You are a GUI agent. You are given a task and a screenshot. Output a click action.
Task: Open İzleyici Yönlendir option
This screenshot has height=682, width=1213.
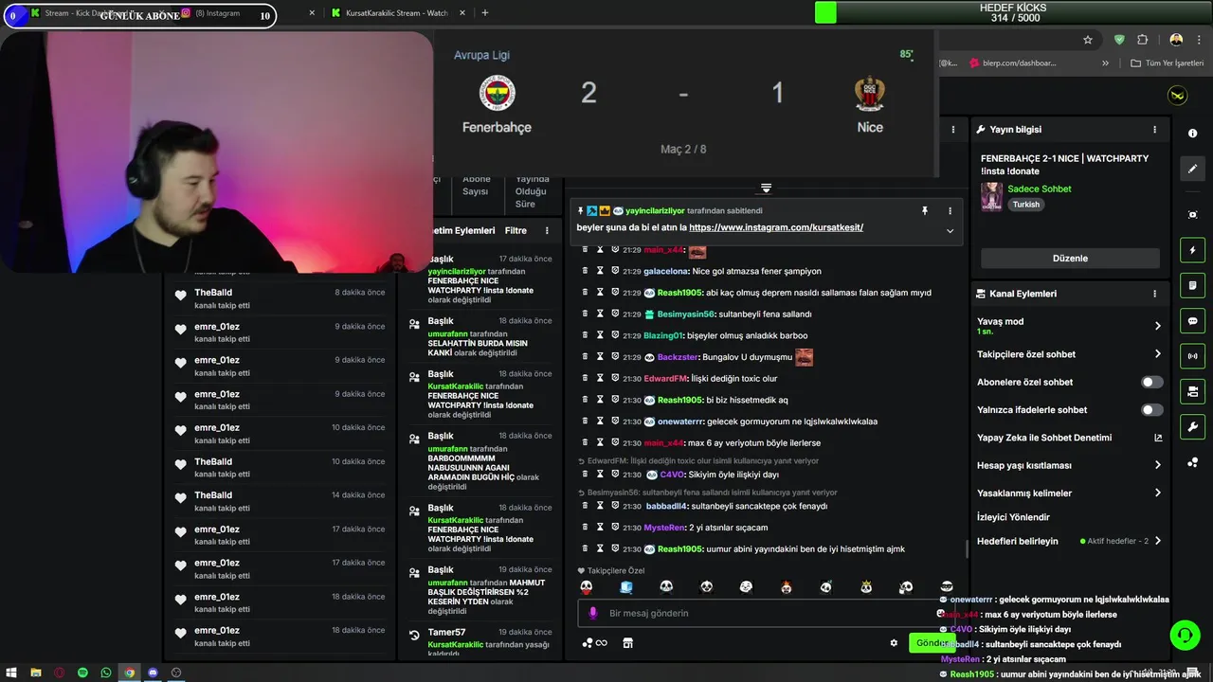[1013, 517]
